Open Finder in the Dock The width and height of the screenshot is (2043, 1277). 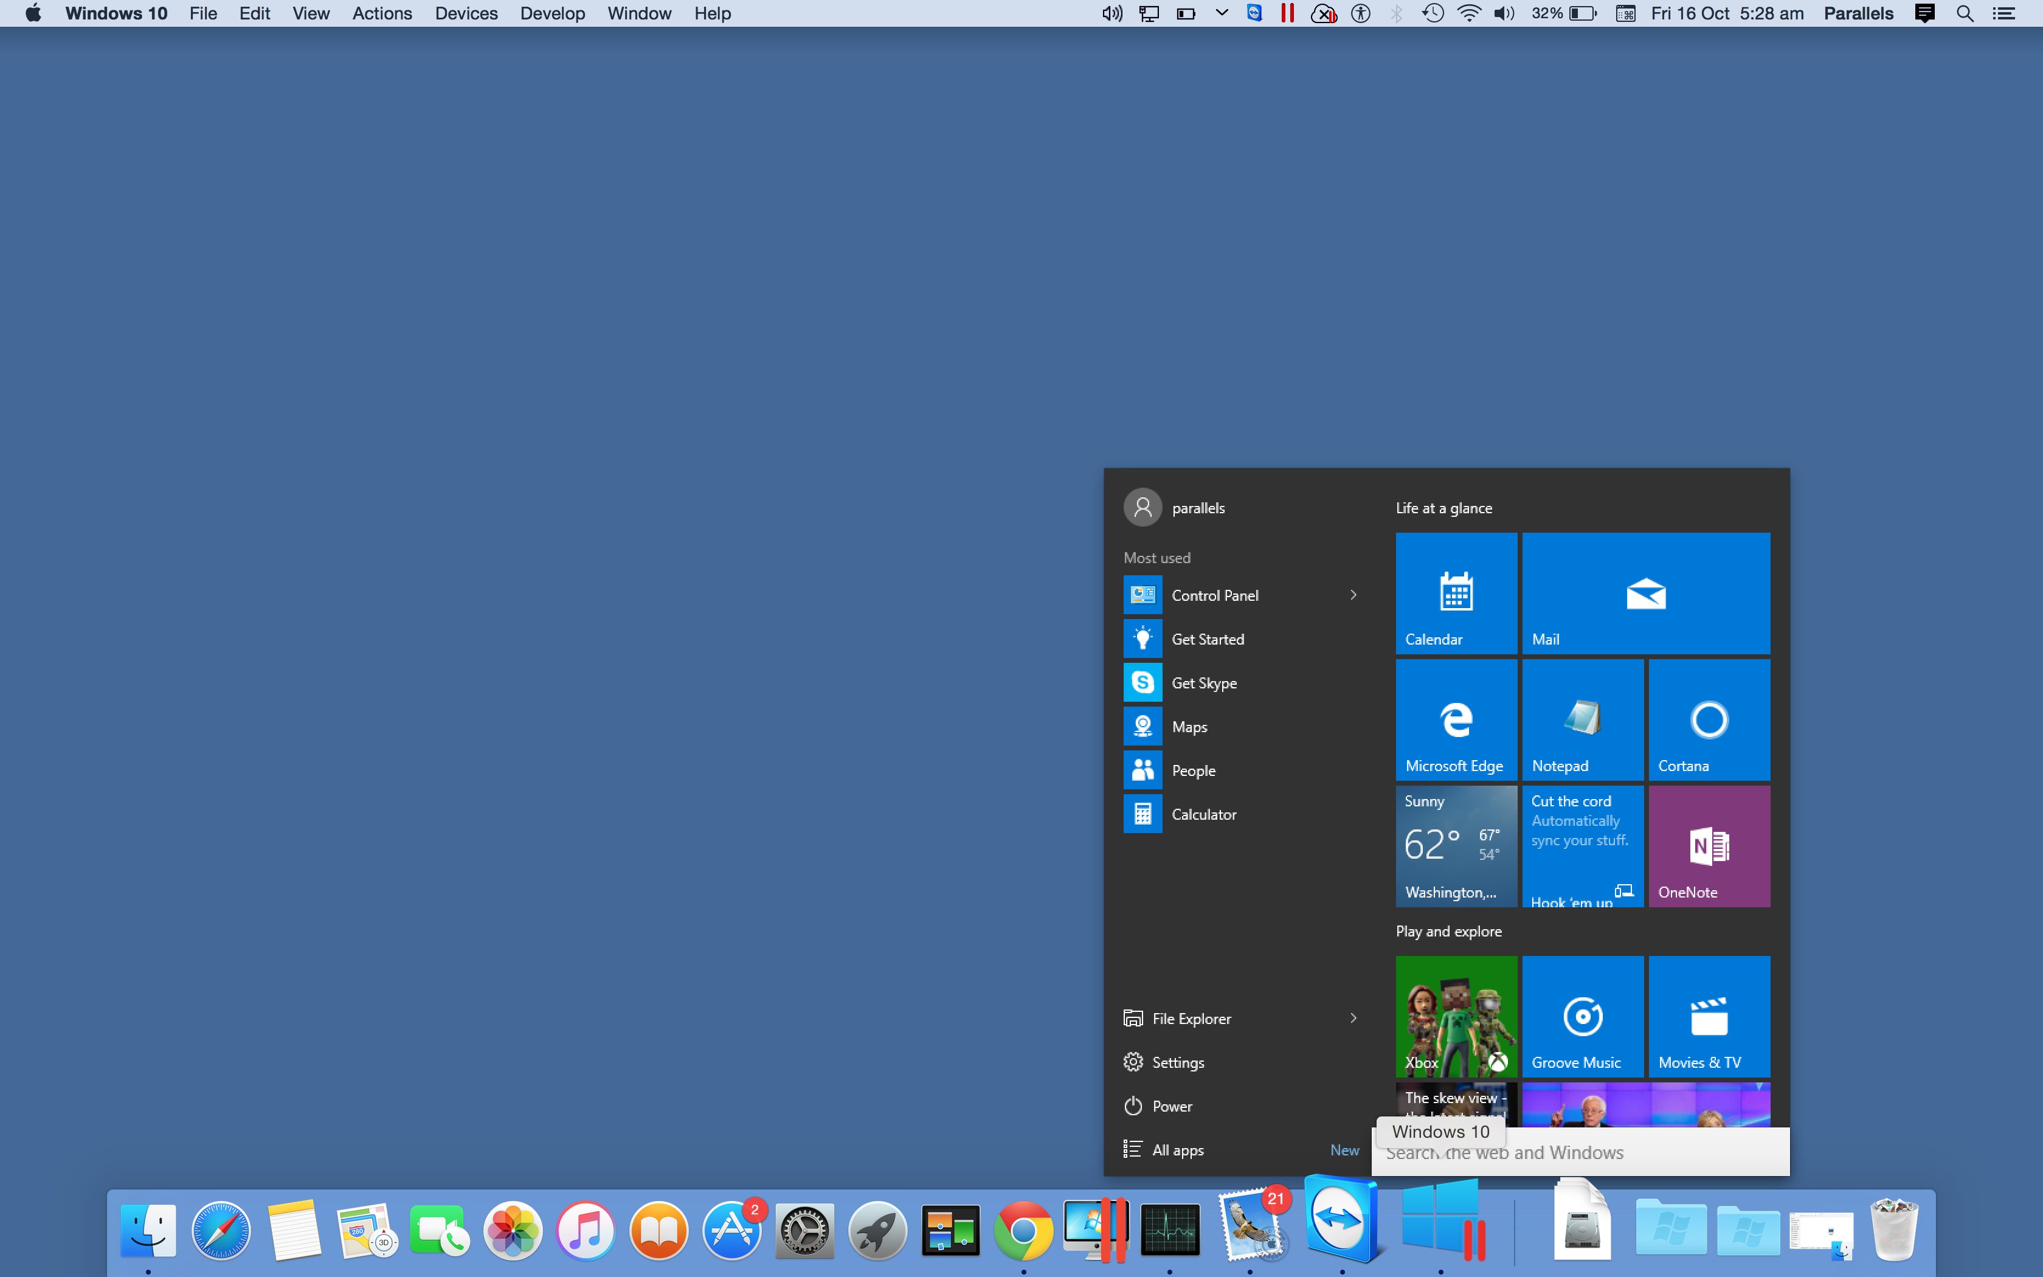pyautogui.click(x=148, y=1230)
